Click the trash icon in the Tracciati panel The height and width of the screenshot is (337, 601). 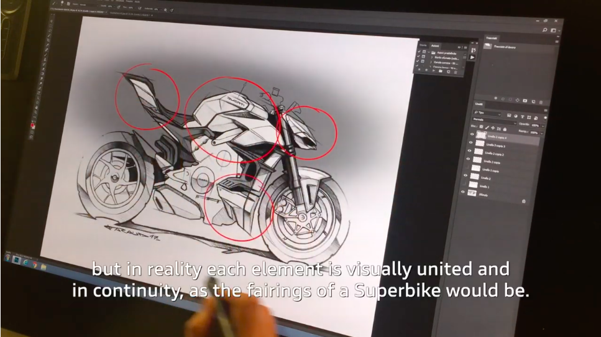click(x=541, y=100)
